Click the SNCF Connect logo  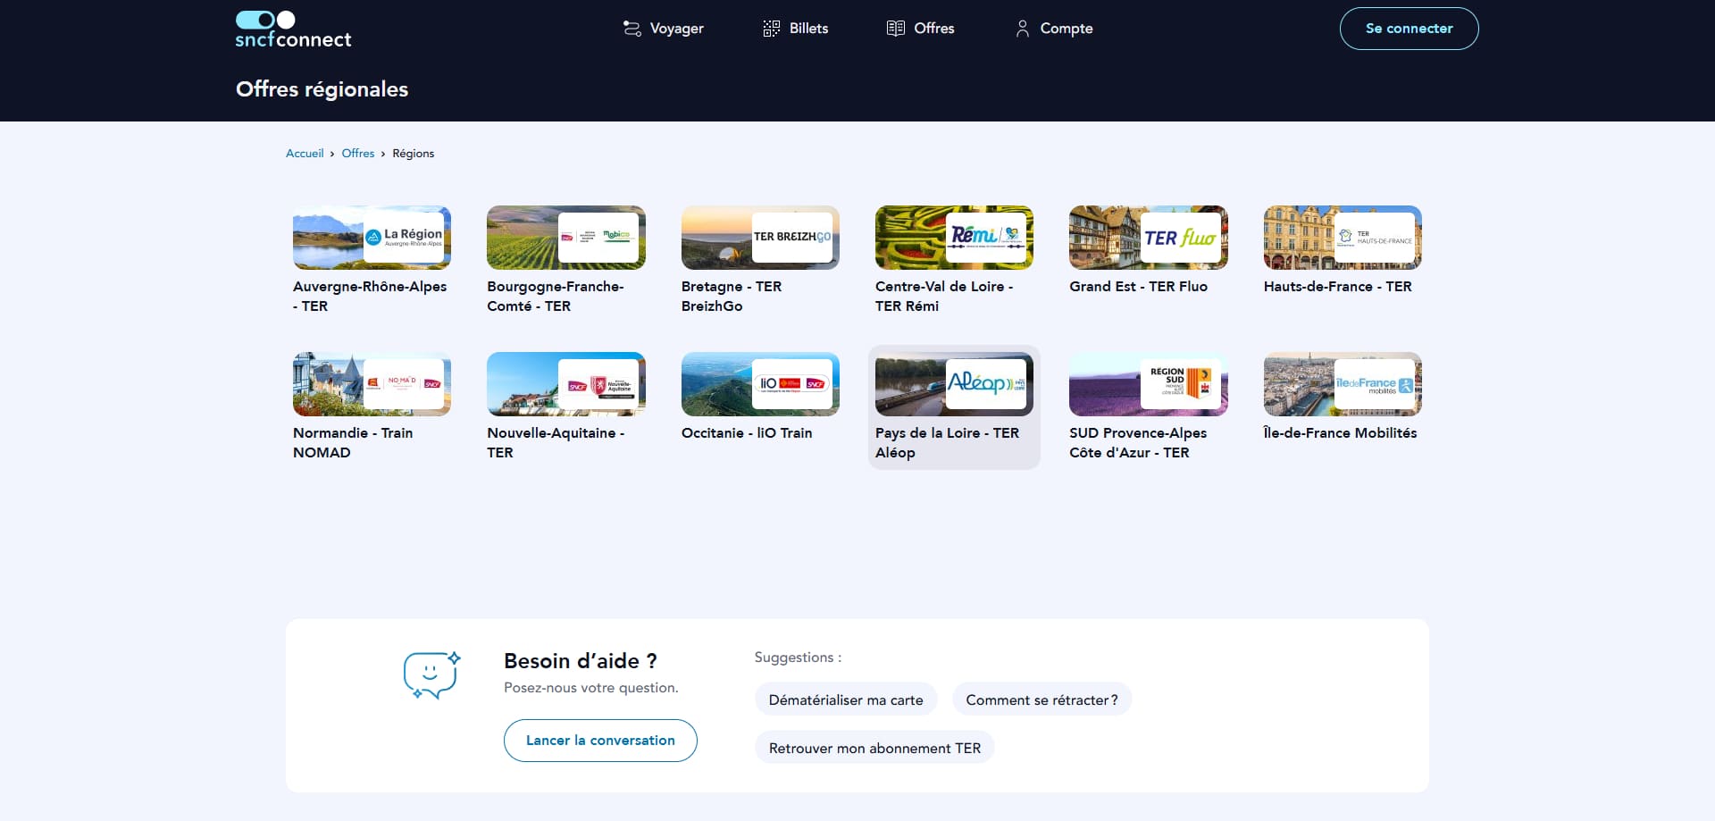click(x=293, y=29)
